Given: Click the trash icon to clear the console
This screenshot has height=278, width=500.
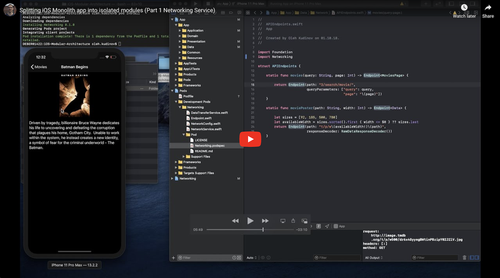Looking at the screenshot, I should point(464,258).
